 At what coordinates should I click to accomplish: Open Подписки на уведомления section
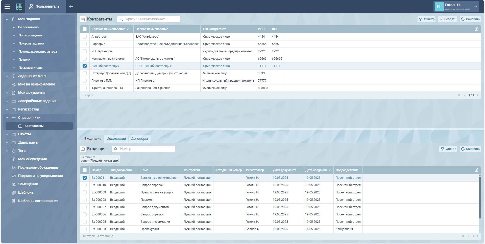(40, 176)
